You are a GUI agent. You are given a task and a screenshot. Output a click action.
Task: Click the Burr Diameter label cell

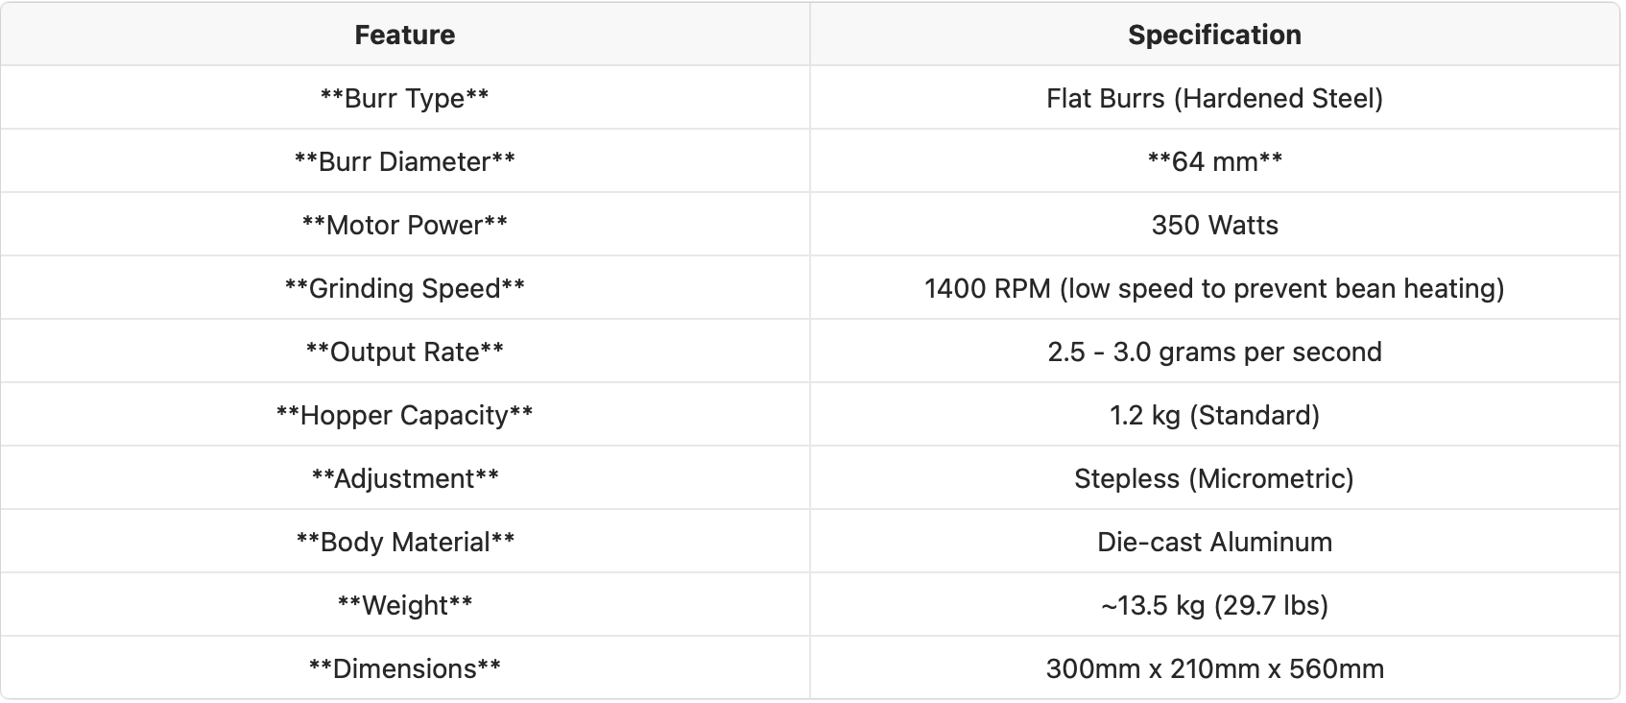coord(404,161)
